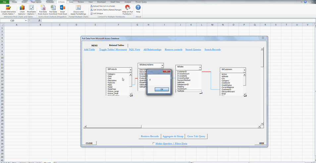Click the minimize ribbon caret icon
316x163 pixels.
302,2
